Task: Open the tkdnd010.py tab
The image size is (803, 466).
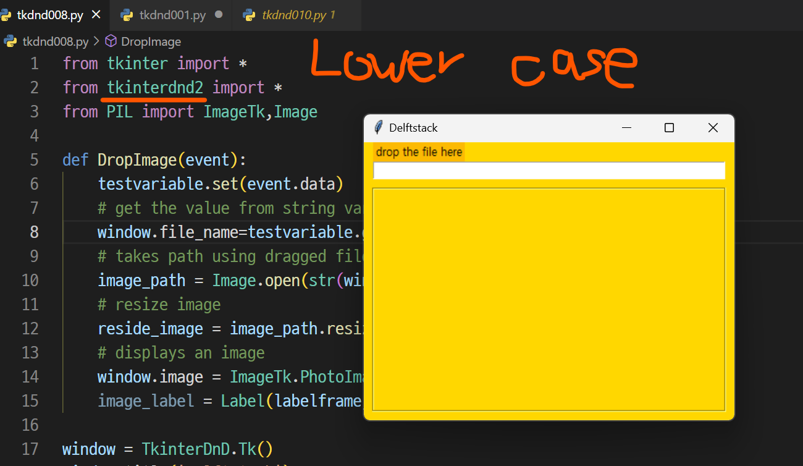Action: [x=299, y=15]
